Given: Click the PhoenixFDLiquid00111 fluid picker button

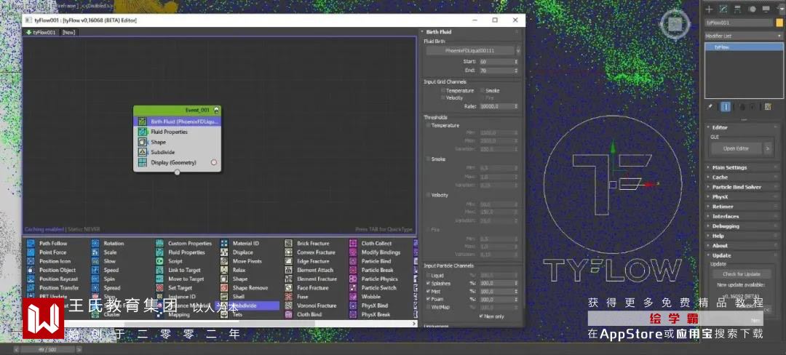Looking at the screenshot, I should click(469, 51).
